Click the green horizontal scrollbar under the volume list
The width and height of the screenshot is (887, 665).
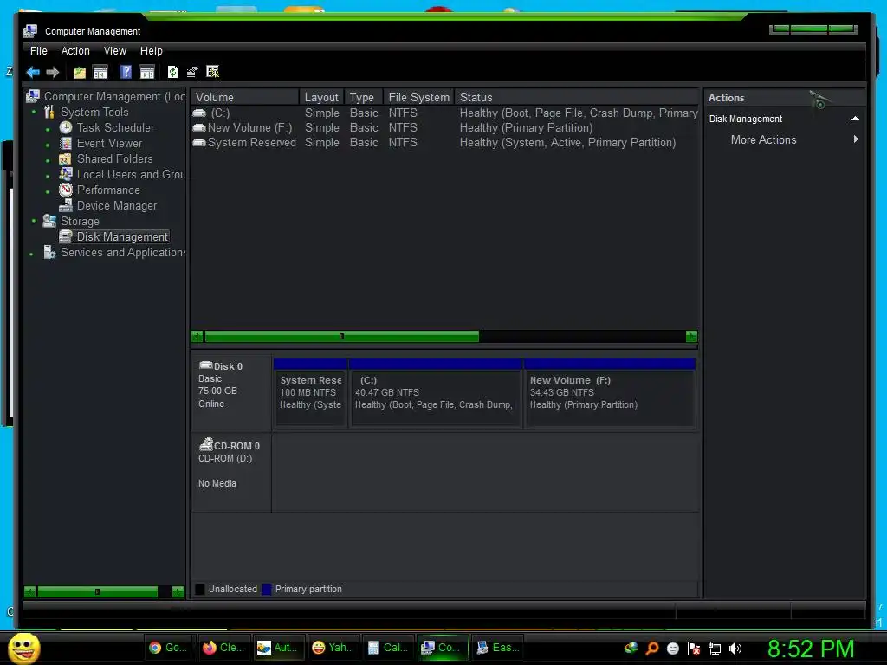pyautogui.click(x=341, y=337)
